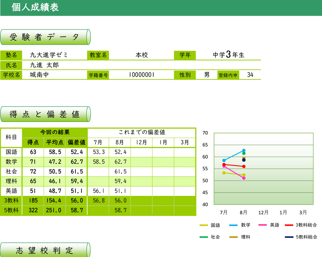Click the 氏名 label cell

coord(11,66)
